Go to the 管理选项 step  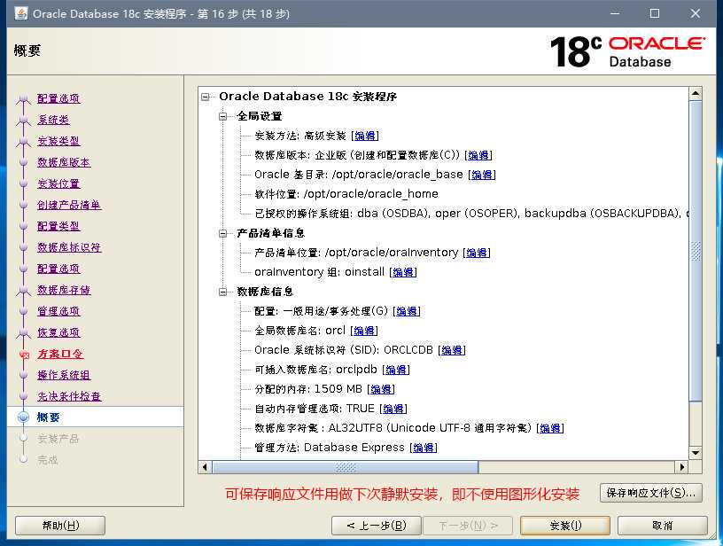tap(58, 311)
